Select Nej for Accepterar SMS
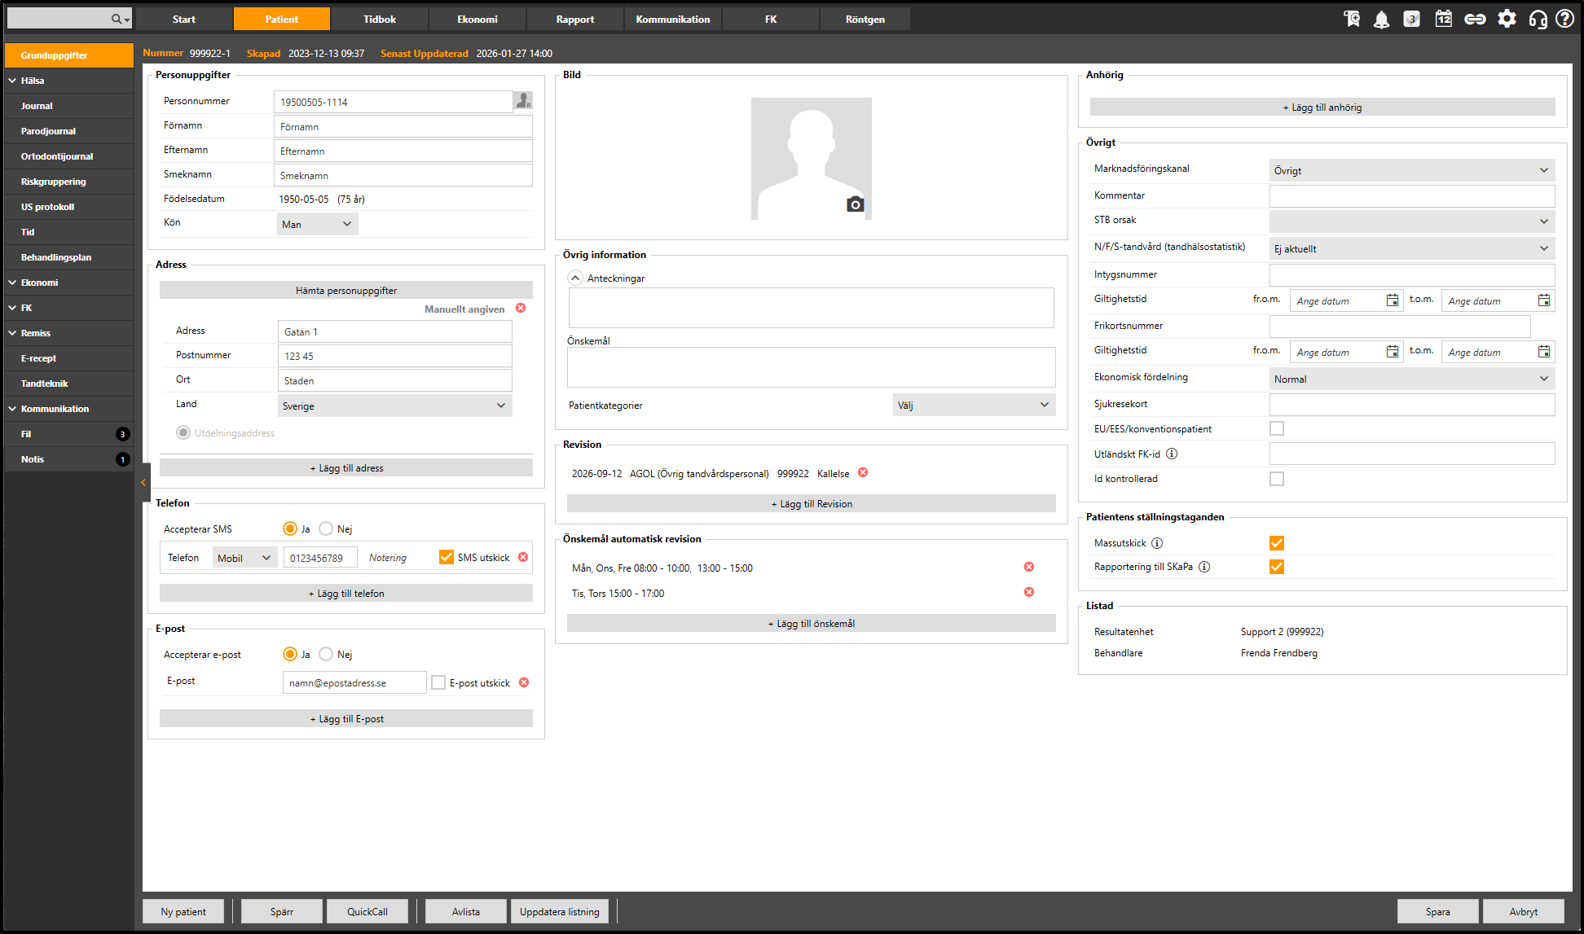Image resolution: width=1584 pixels, height=934 pixels. (326, 529)
